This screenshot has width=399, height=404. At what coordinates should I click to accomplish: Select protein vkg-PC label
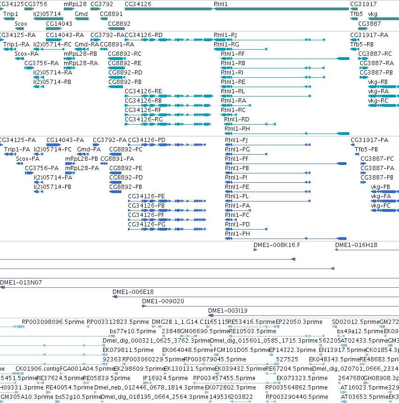(x=380, y=206)
